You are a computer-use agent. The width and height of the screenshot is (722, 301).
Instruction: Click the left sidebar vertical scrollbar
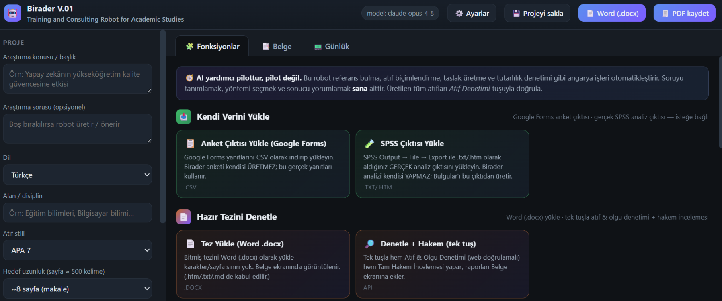(163, 126)
